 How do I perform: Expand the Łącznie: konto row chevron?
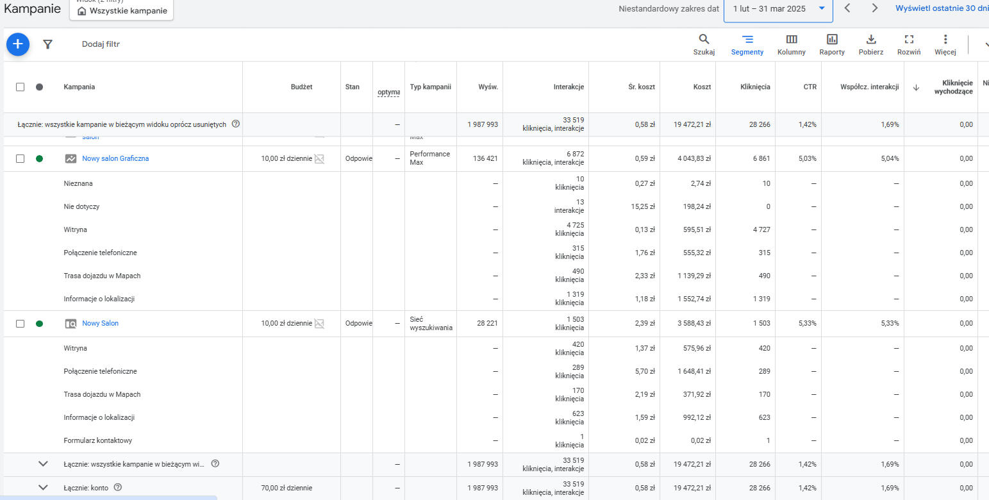click(43, 487)
